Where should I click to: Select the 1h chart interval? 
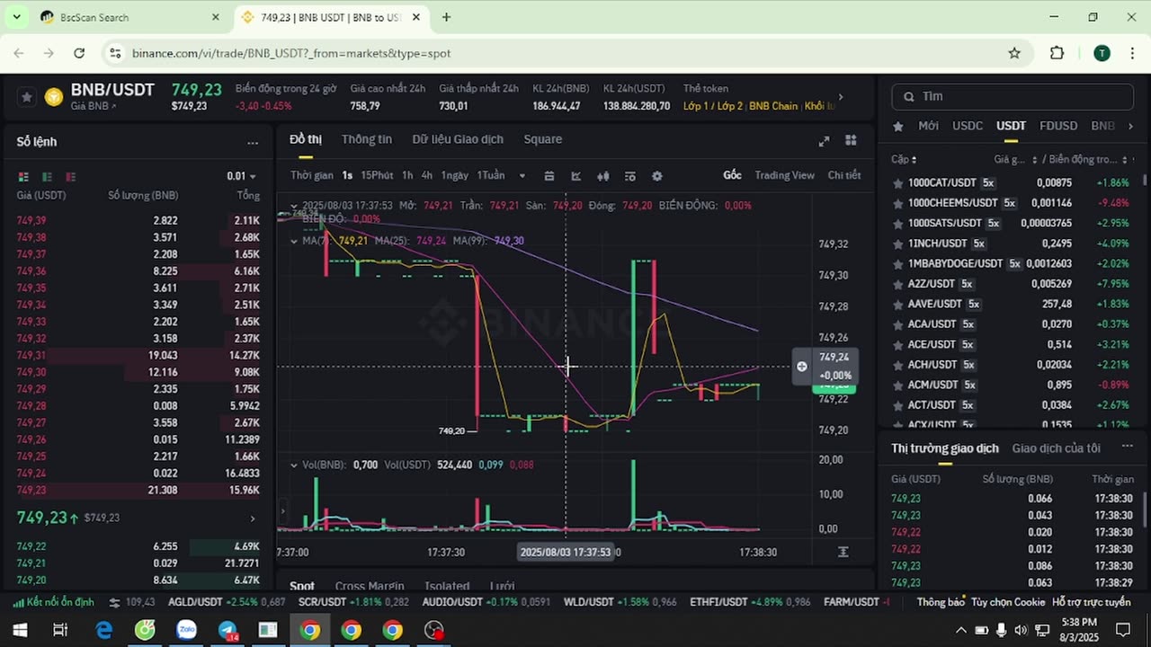click(x=407, y=175)
